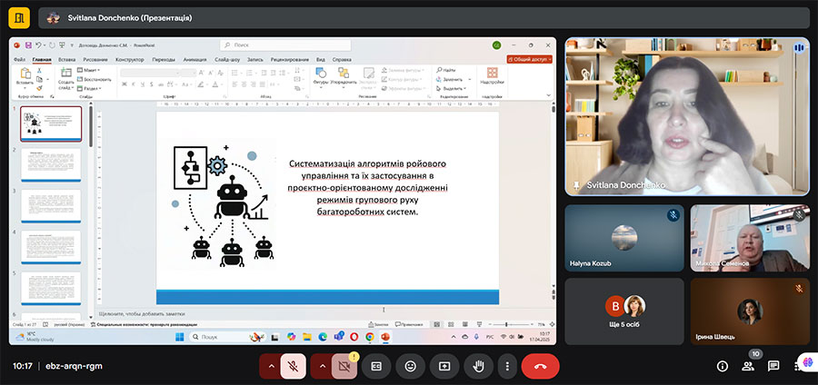Switch to the Анимация ribbon tab
This screenshot has width=818, height=385.
[x=195, y=59]
